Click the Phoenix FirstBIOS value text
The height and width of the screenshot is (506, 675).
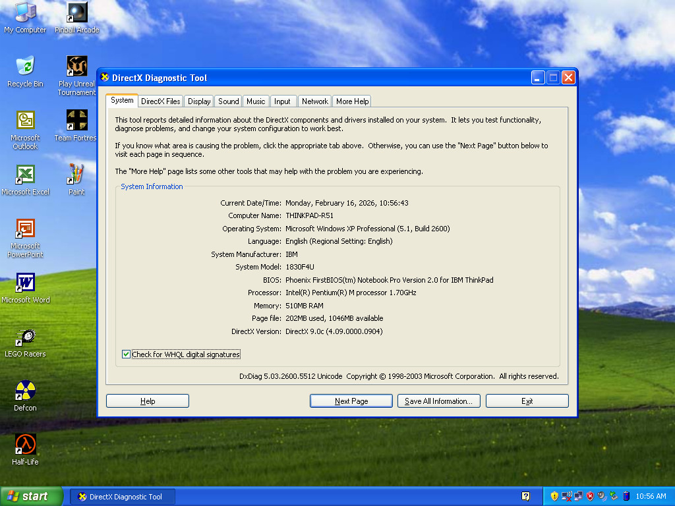(x=390, y=280)
